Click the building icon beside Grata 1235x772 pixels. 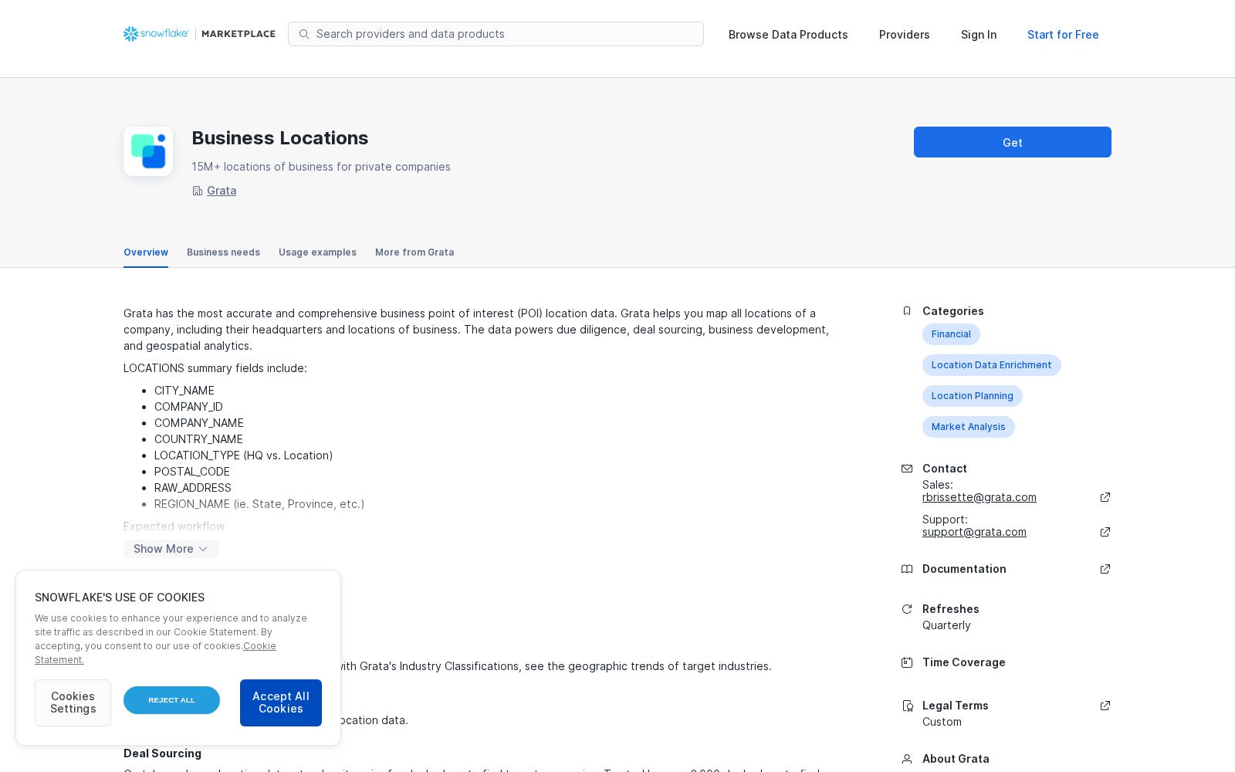pyautogui.click(x=198, y=191)
